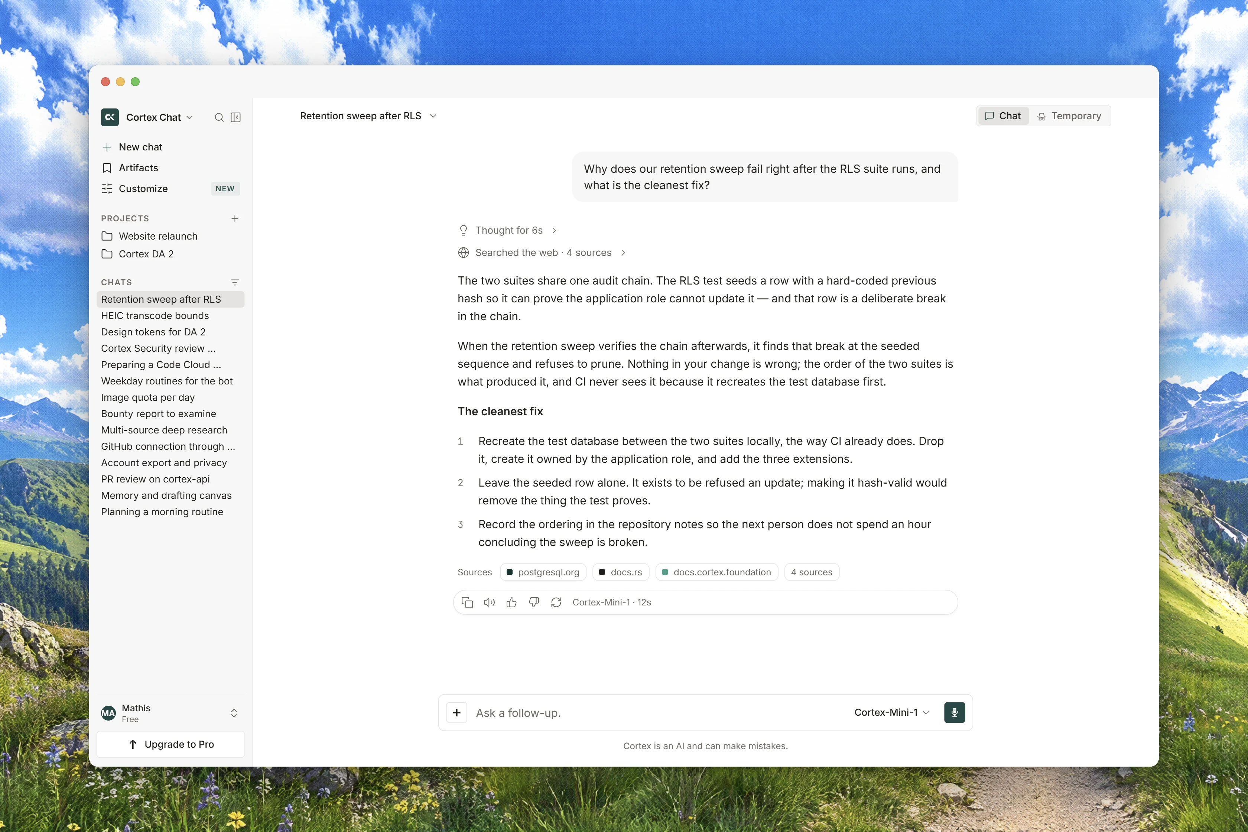Open the GitHub connection through chat
Image resolution: width=1248 pixels, height=832 pixels.
pos(170,447)
